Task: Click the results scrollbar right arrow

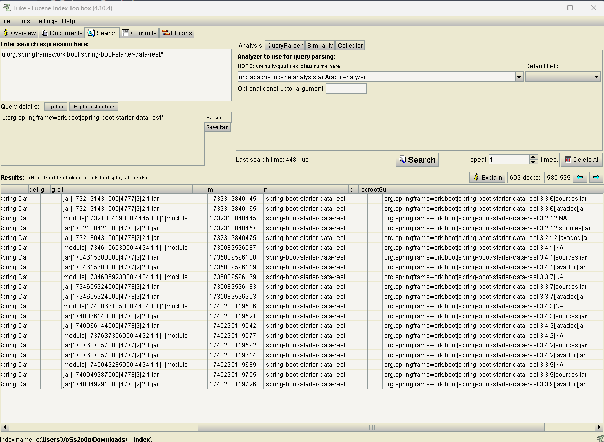Action: click(x=599, y=427)
